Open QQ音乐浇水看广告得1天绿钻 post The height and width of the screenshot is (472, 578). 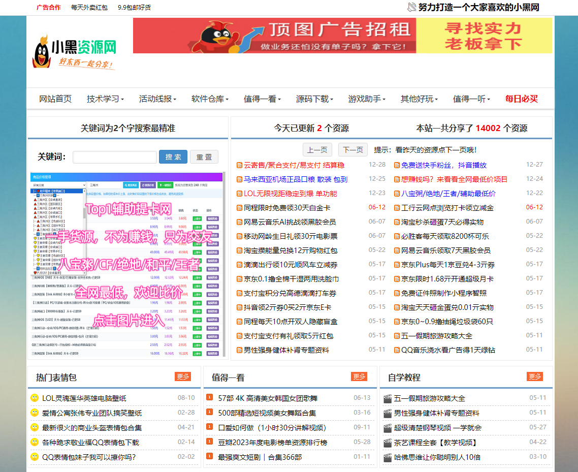(448, 350)
